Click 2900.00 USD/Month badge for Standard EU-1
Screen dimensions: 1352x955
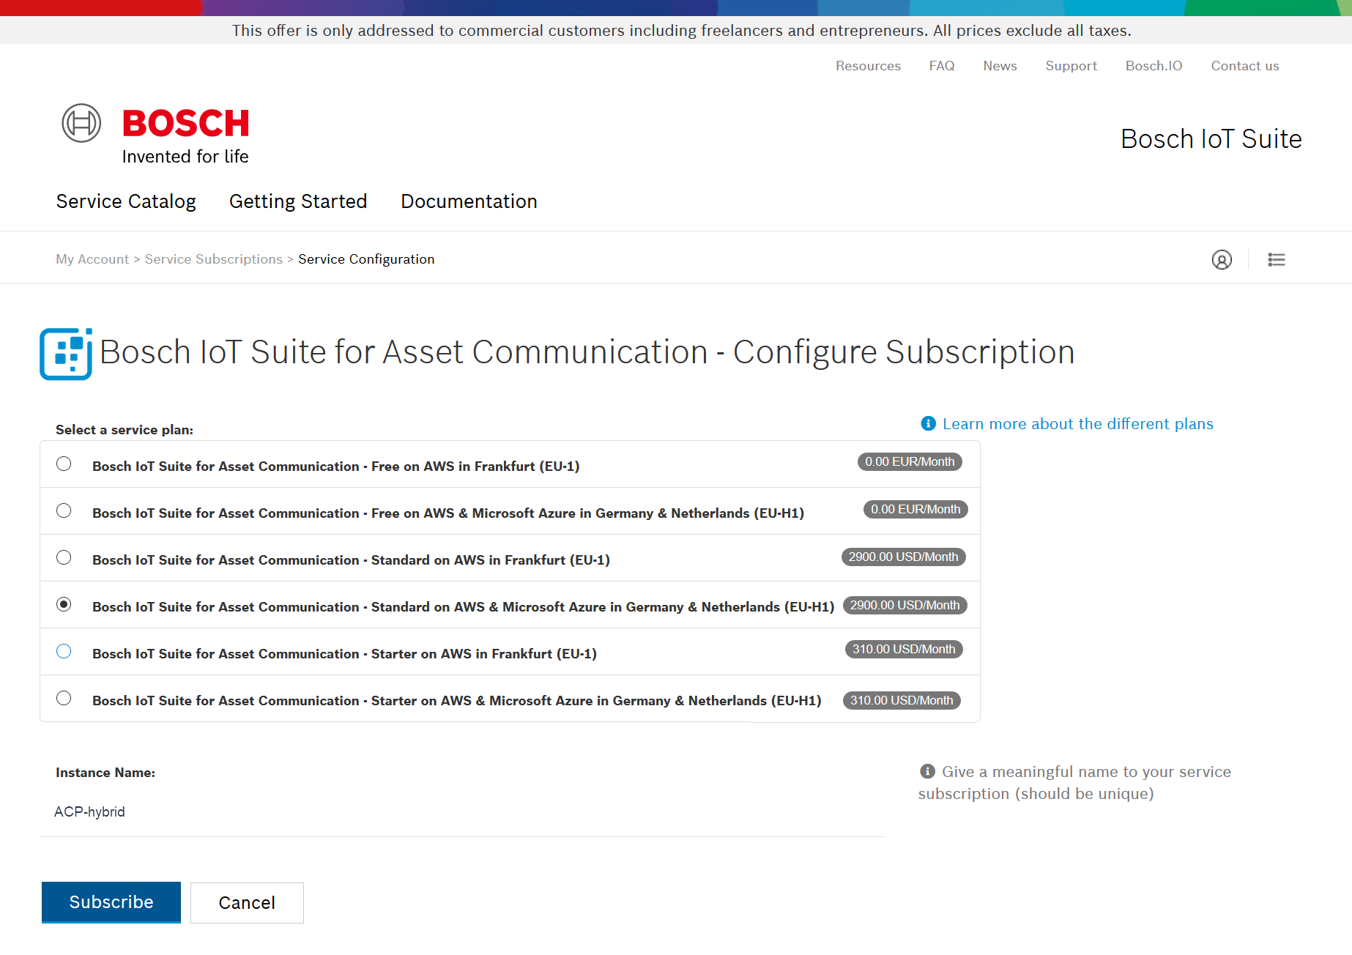pos(903,557)
